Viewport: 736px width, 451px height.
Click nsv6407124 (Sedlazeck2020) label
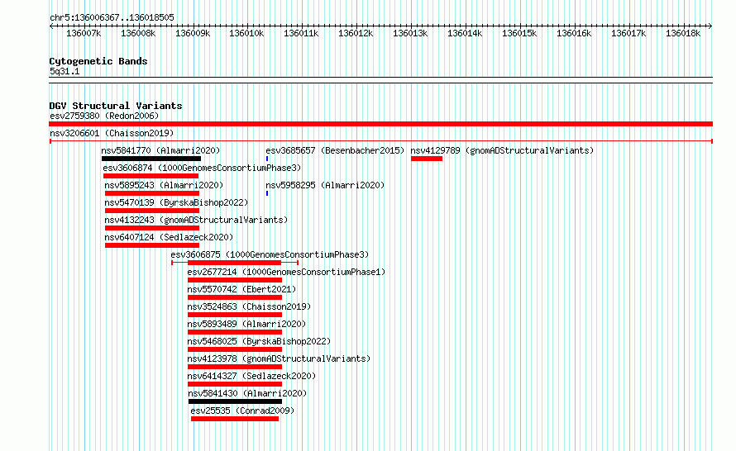169,237
